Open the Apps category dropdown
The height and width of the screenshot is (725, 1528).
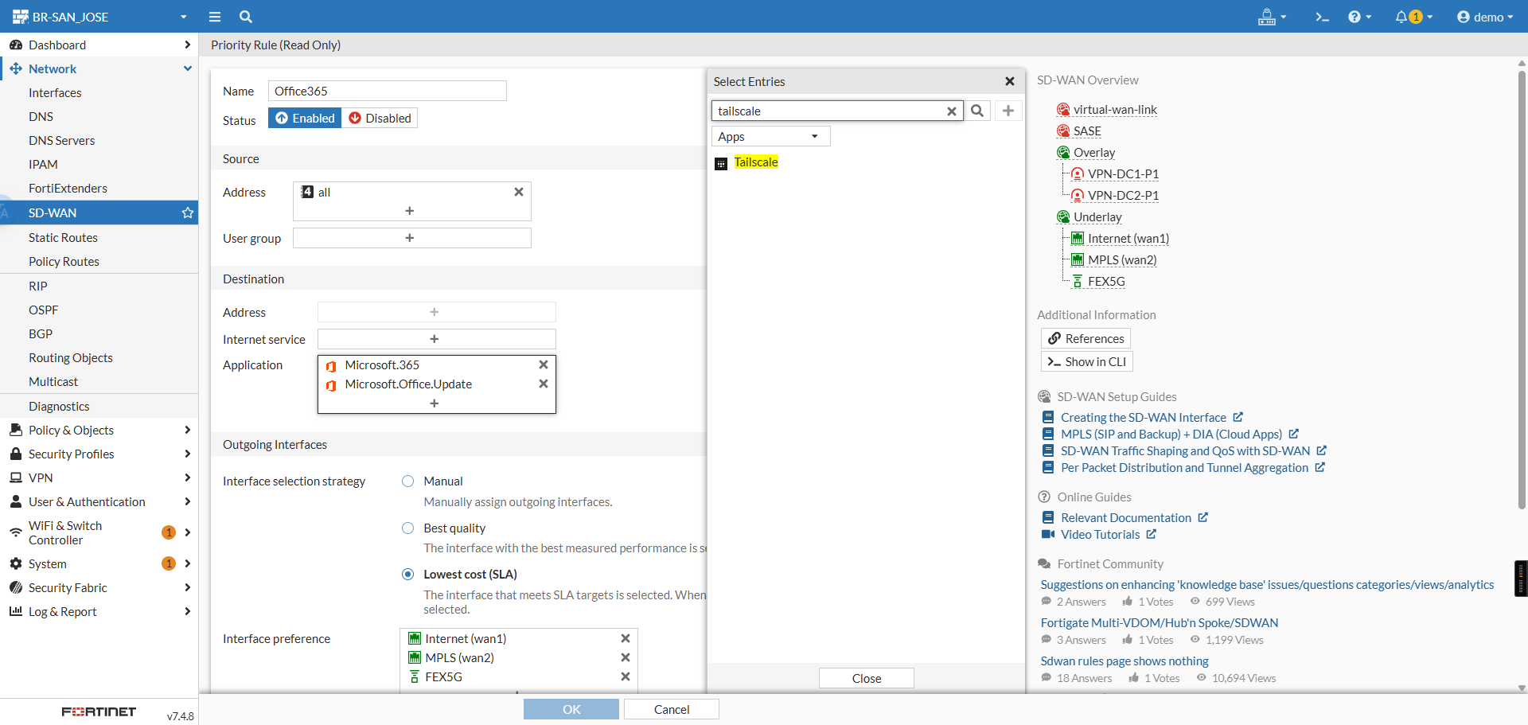click(x=770, y=137)
